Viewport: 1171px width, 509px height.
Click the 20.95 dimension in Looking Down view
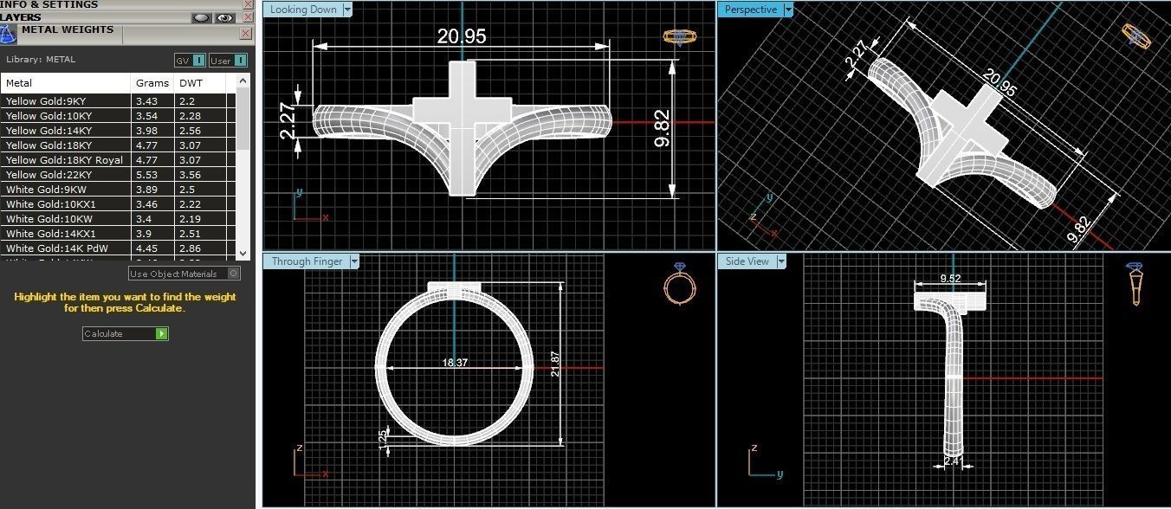click(462, 36)
